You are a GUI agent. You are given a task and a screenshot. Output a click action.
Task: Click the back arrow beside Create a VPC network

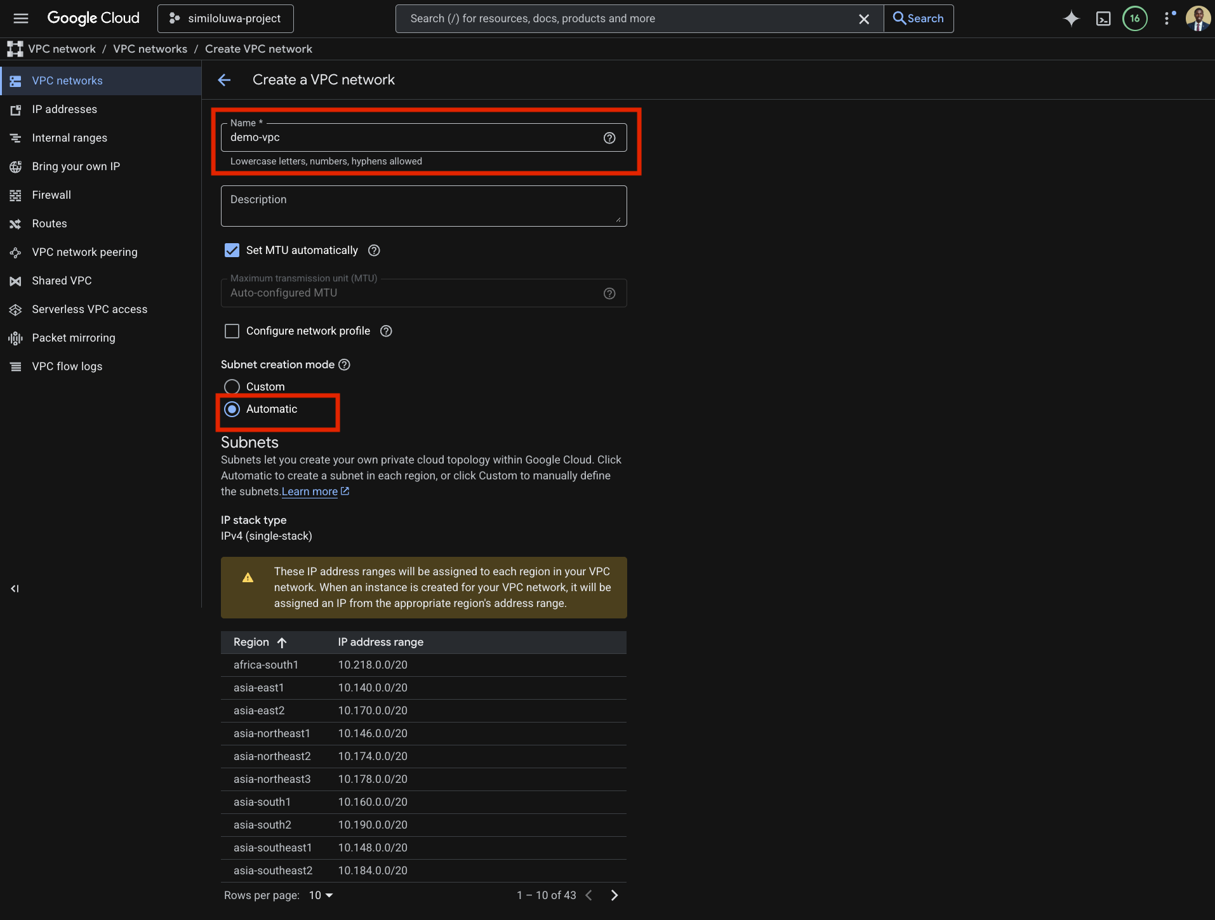pyautogui.click(x=224, y=80)
